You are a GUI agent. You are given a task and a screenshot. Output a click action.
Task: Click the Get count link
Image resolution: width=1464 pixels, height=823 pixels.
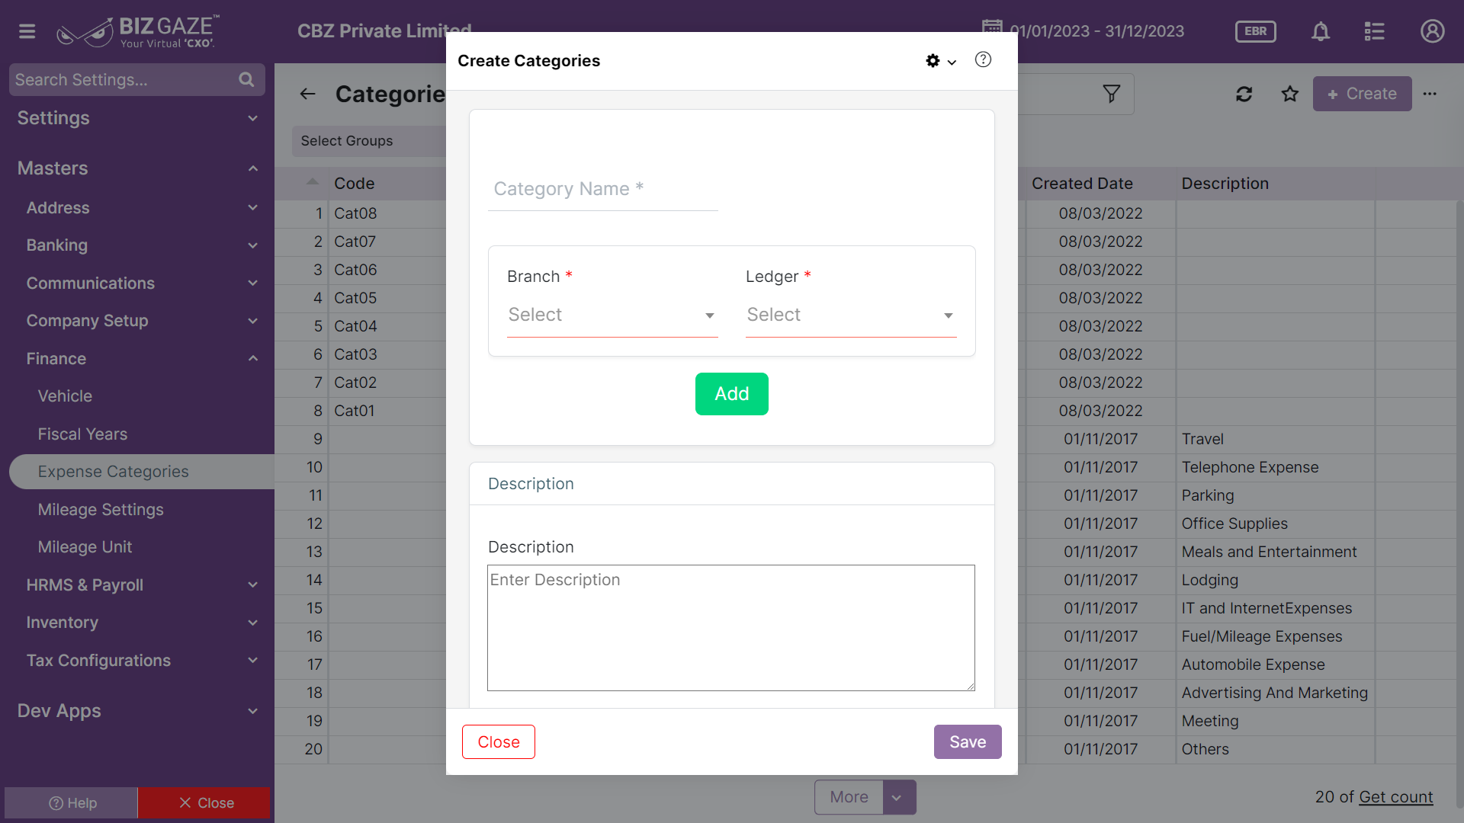(x=1395, y=797)
